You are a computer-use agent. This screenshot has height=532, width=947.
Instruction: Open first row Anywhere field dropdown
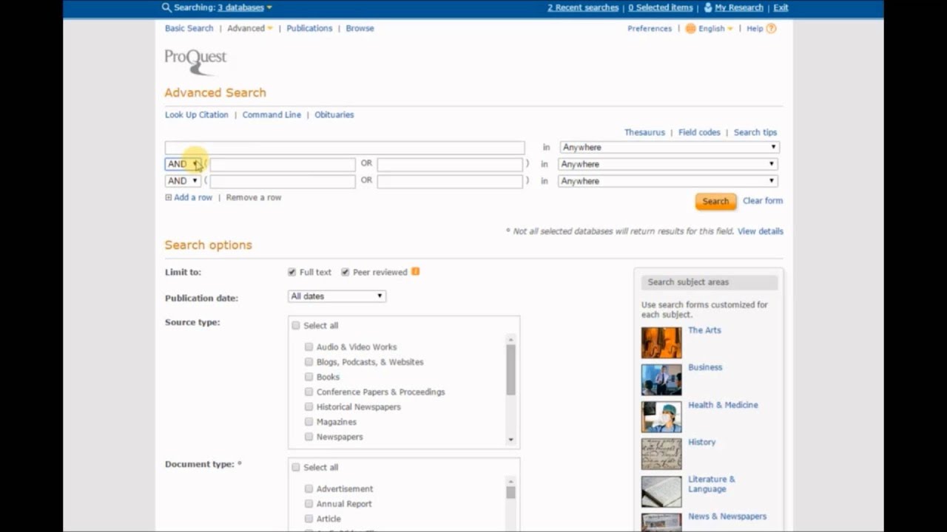(x=670, y=147)
